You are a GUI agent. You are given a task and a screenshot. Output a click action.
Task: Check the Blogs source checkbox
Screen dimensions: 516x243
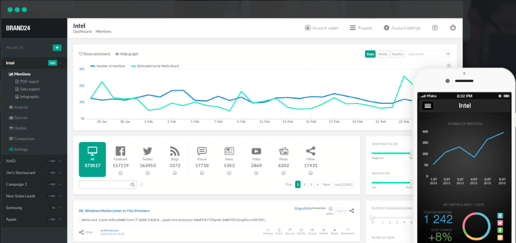(x=175, y=173)
